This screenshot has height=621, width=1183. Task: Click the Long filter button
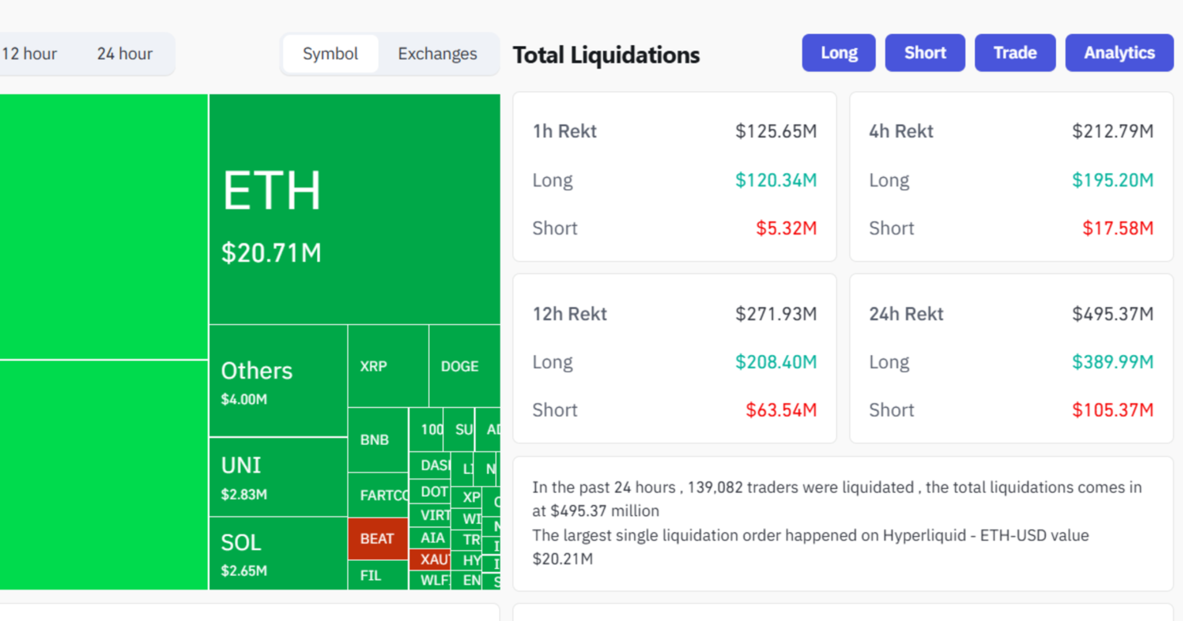[x=838, y=53]
